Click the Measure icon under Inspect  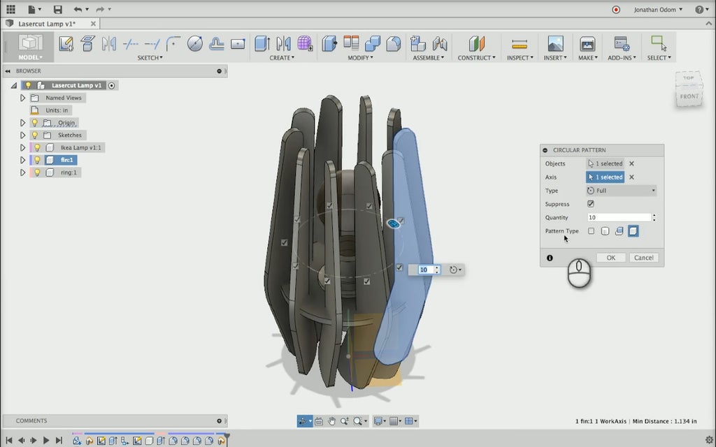click(519, 43)
